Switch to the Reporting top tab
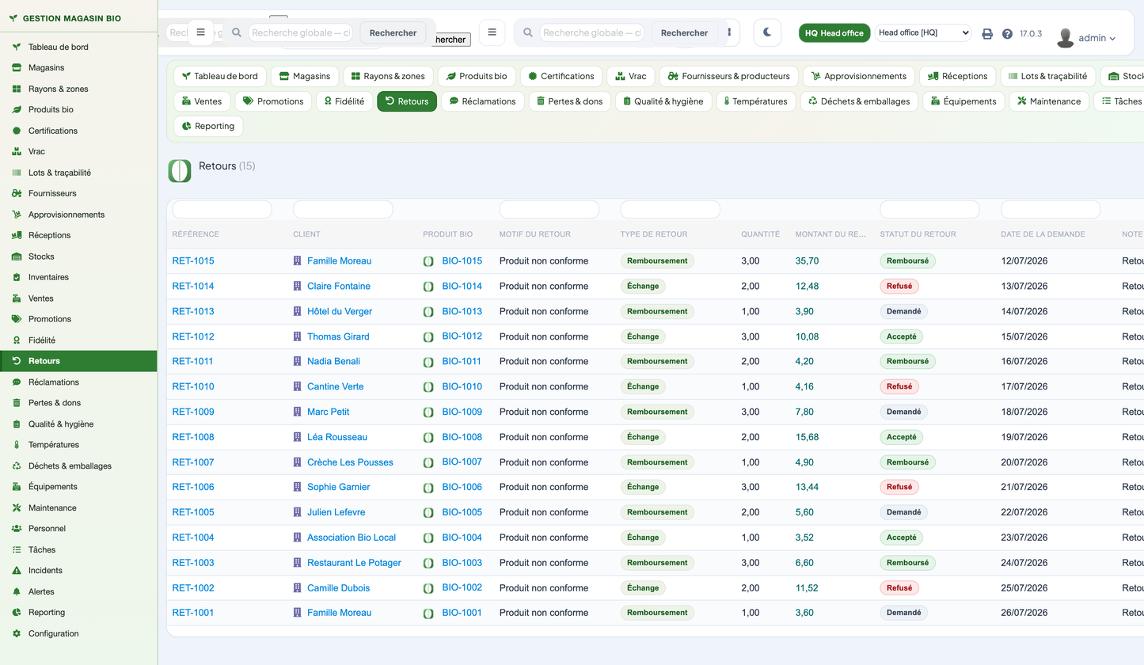Viewport: 1144px width, 665px height. tap(209, 126)
